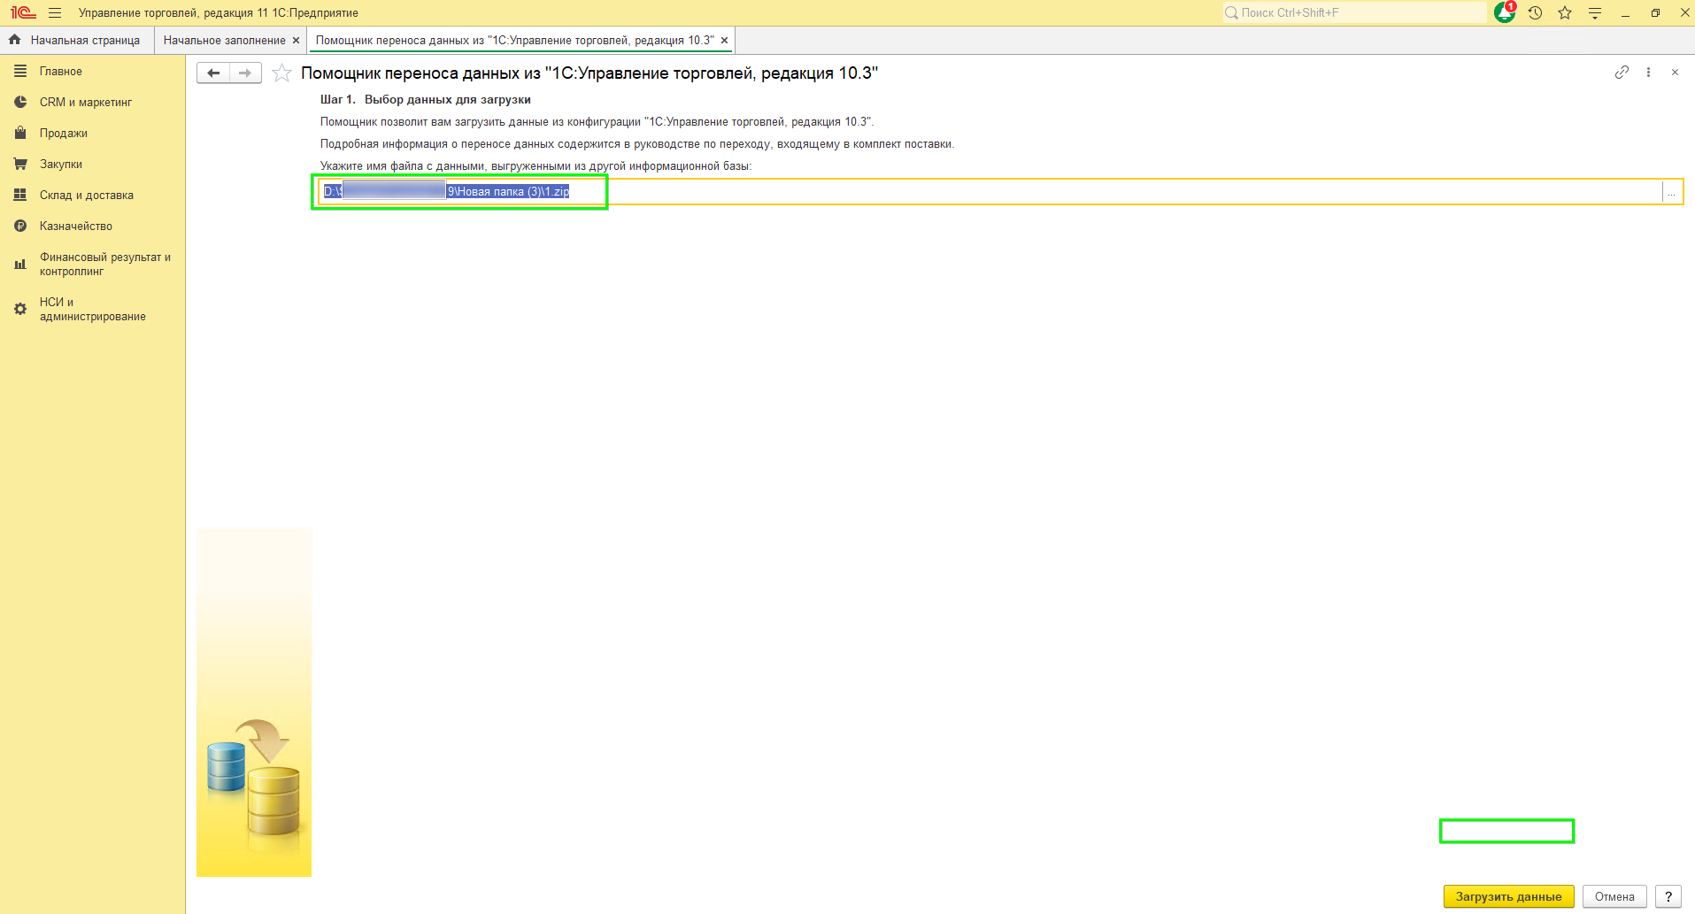1695x914 pixels.
Task: Close the Начальное заполнение tab
Action: [296, 40]
